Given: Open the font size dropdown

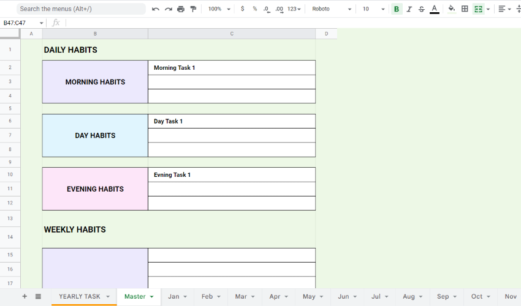Looking at the screenshot, I should pyautogui.click(x=373, y=9).
